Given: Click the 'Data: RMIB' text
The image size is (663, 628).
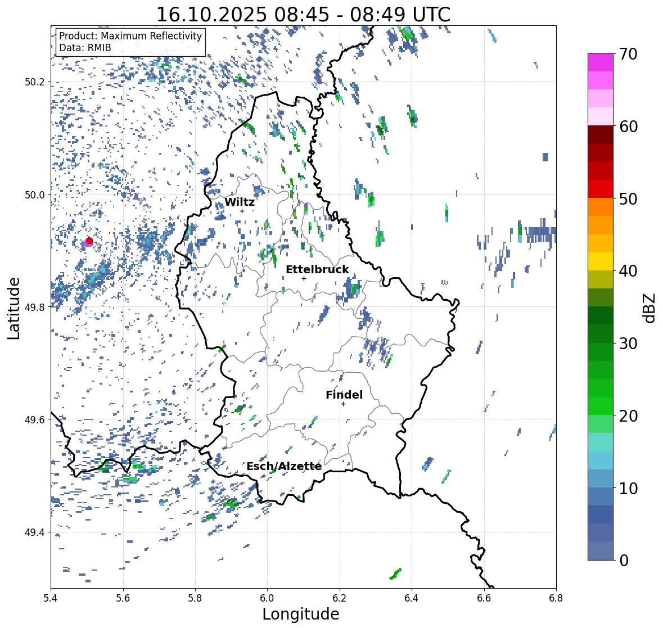Looking at the screenshot, I should click(85, 48).
